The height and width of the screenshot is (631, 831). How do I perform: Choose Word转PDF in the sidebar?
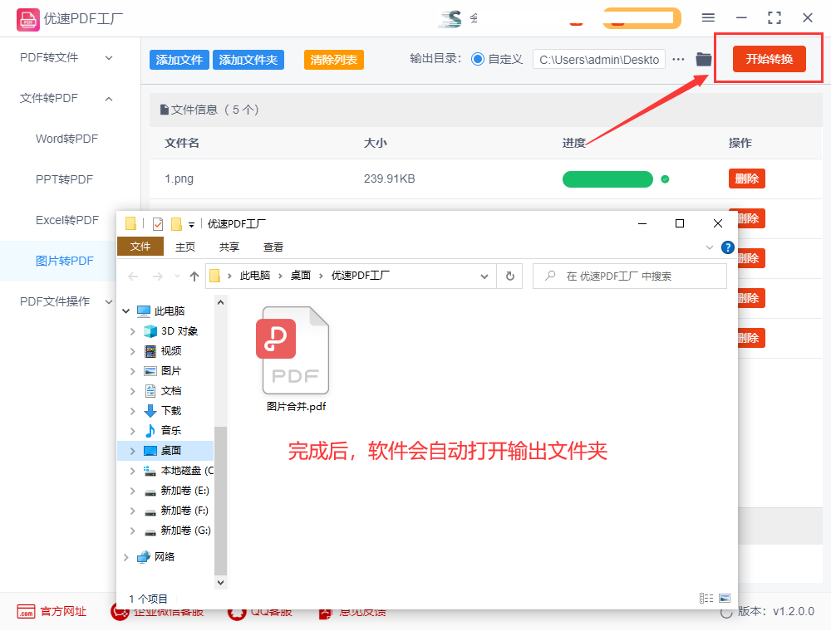point(66,139)
